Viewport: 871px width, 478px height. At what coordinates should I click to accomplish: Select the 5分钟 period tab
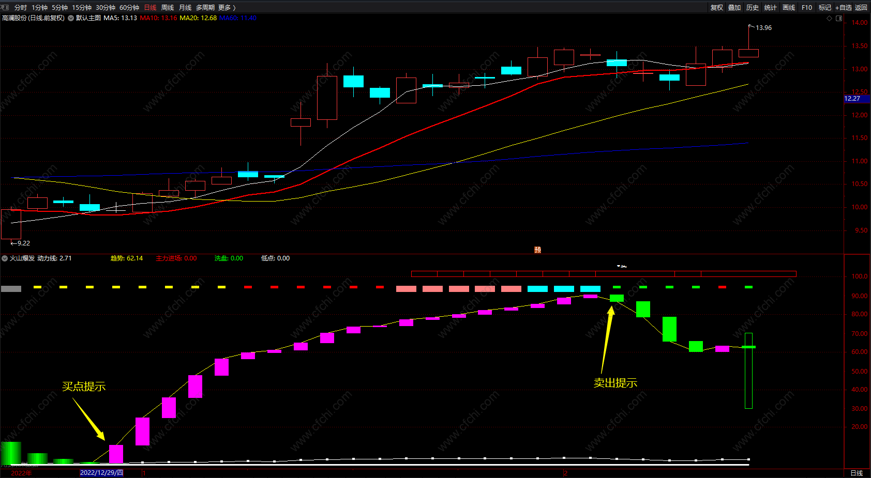pyautogui.click(x=59, y=8)
